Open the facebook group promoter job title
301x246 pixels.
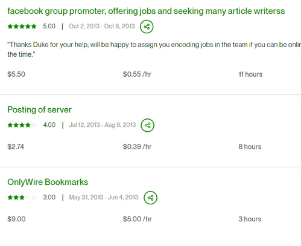tap(146, 11)
